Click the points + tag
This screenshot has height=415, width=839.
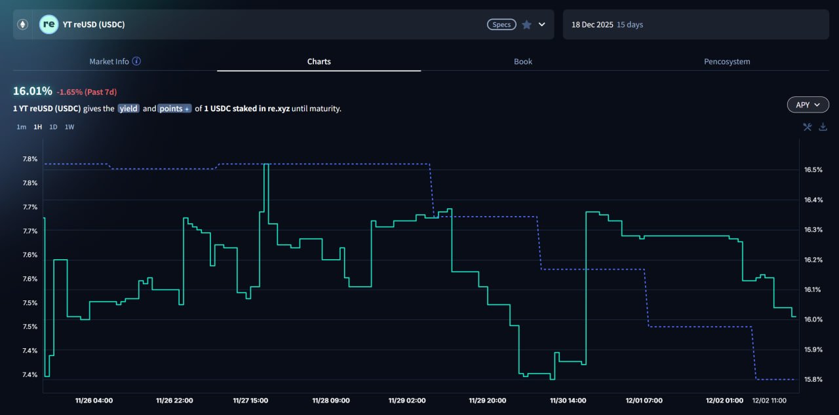point(174,109)
